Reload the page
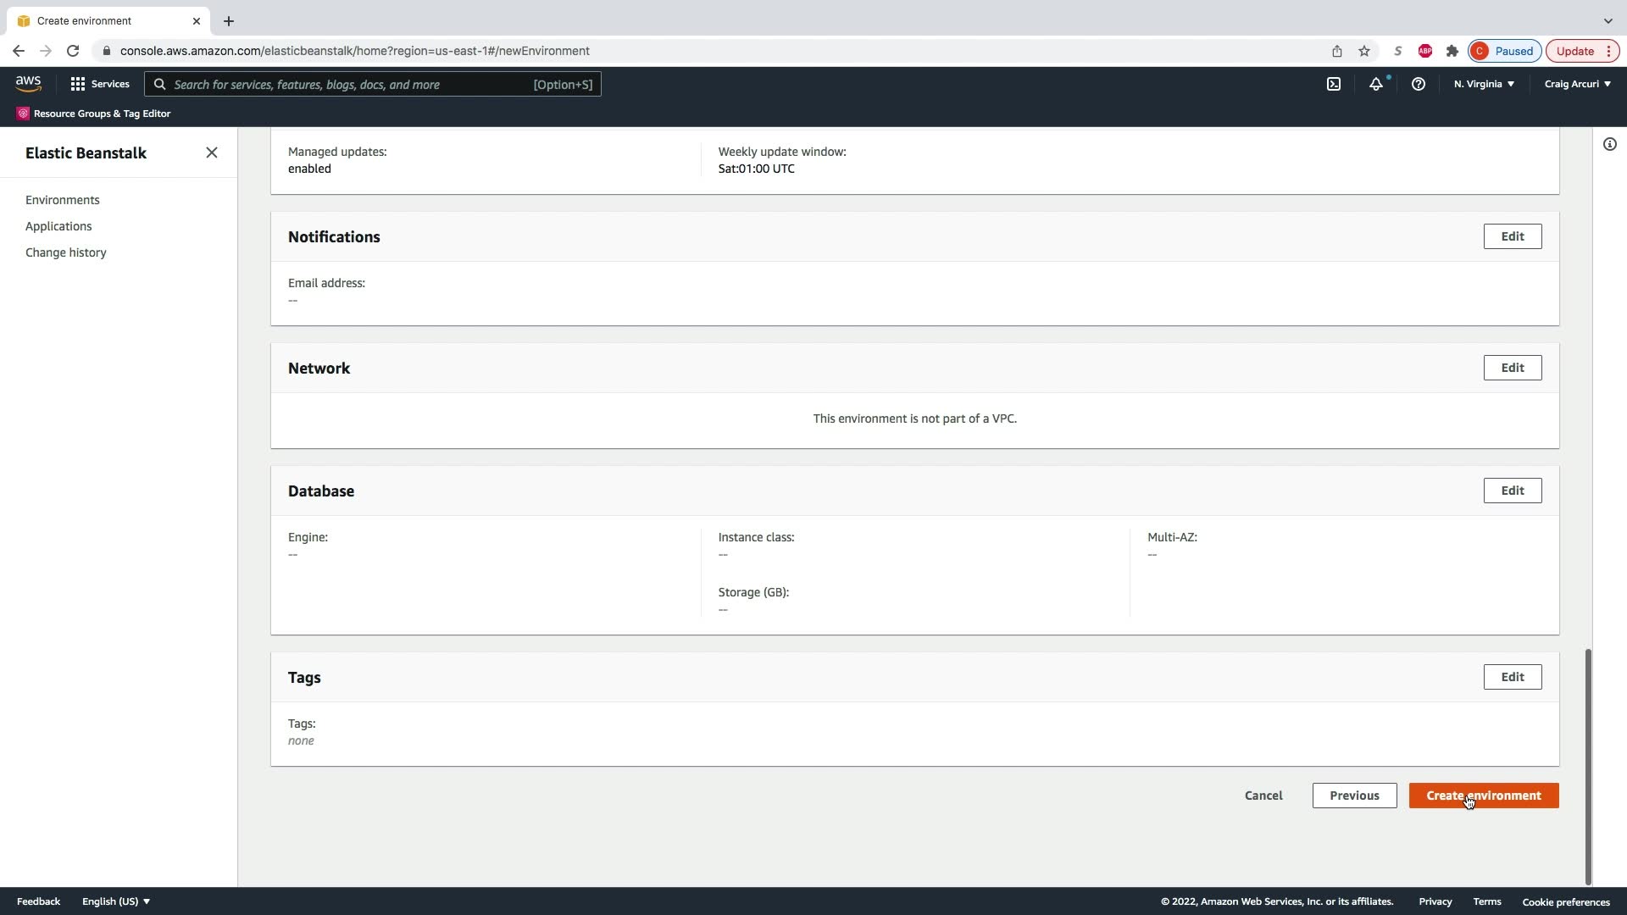The image size is (1627, 915). (x=73, y=51)
